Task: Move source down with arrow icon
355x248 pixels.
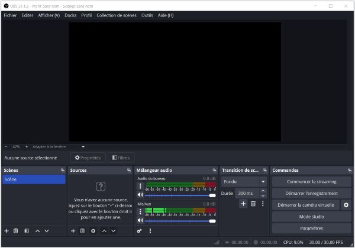Action: [114, 231]
